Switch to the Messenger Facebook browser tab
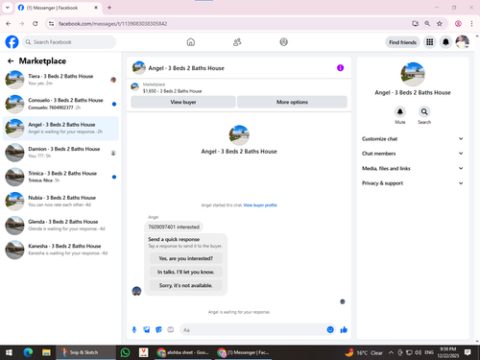The height and width of the screenshot is (360, 480). (x=59, y=8)
